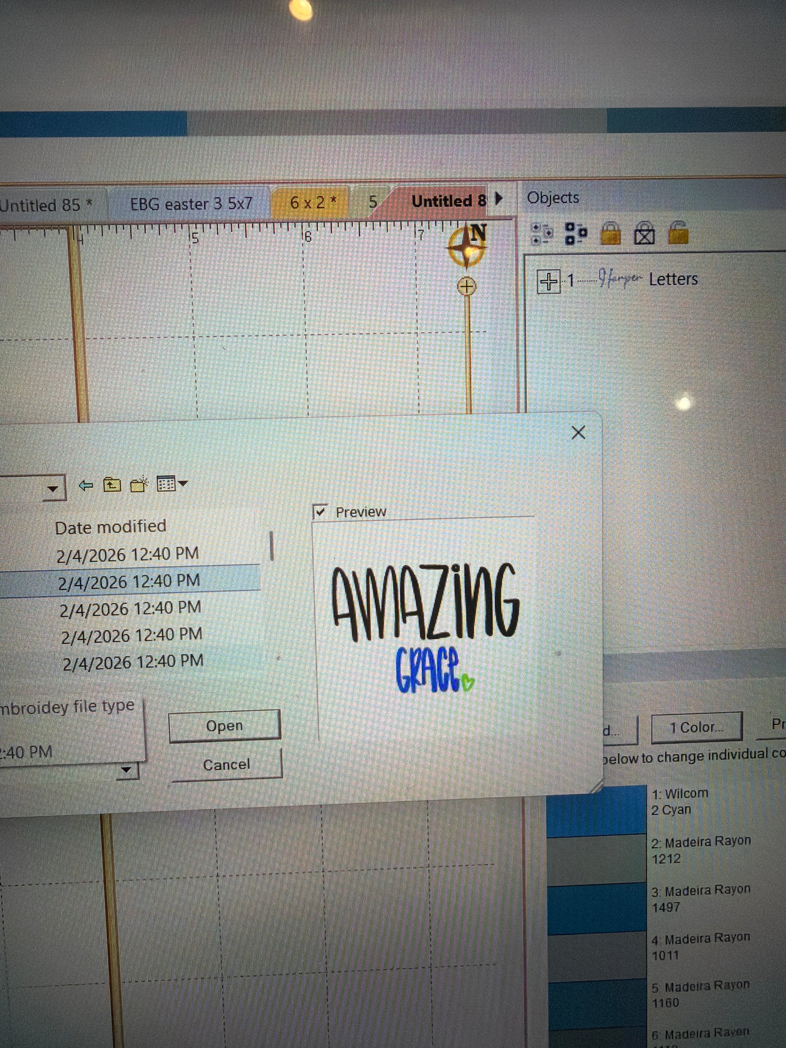Create a new folder in dialog

pyautogui.click(x=139, y=484)
